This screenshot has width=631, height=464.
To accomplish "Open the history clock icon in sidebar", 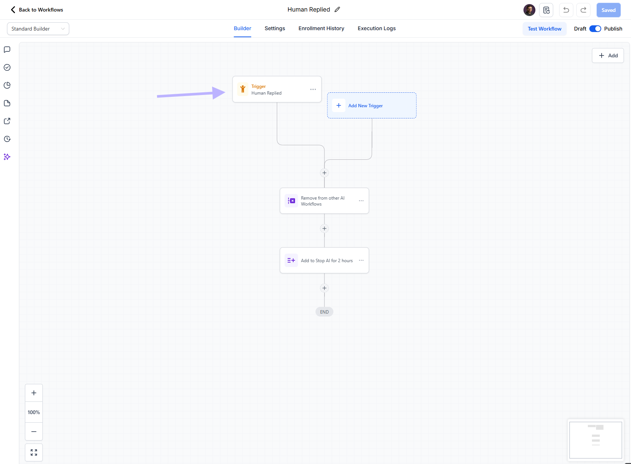I will 7,139.
